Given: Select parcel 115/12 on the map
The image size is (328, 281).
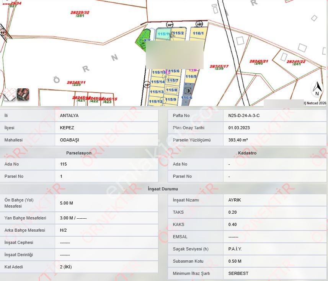Looking at the screenshot, I should pyautogui.click(x=156, y=102).
